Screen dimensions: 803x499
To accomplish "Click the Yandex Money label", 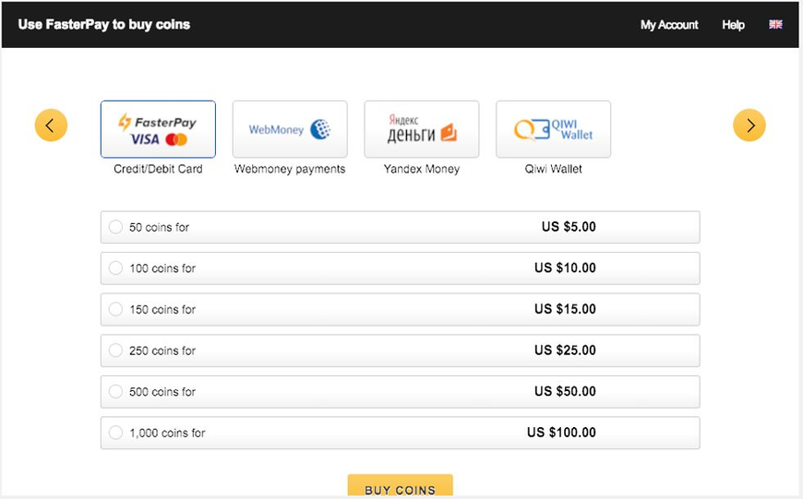I will (x=422, y=169).
